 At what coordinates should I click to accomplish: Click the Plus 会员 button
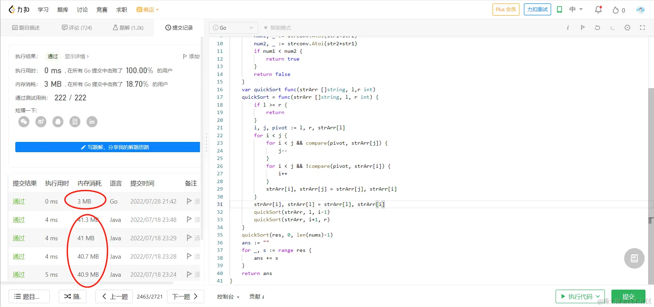click(506, 10)
